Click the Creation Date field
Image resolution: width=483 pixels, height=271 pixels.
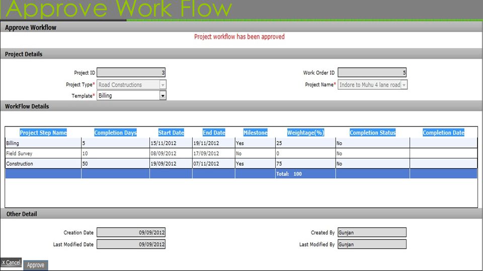point(131,232)
